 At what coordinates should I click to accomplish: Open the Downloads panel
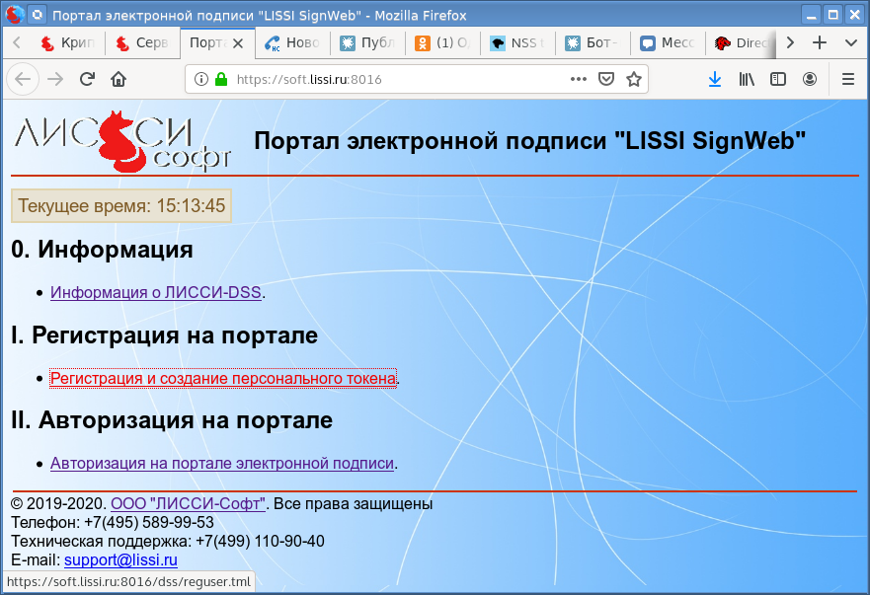click(x=715, y=79)
